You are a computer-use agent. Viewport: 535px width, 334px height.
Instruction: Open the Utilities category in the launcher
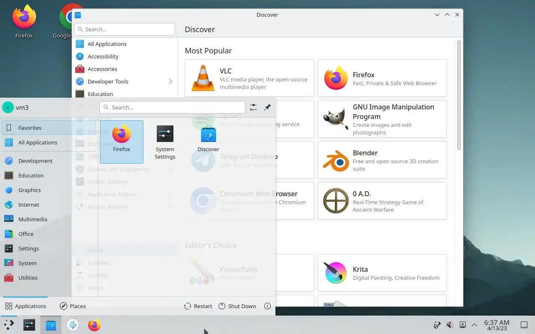point(49,278)
